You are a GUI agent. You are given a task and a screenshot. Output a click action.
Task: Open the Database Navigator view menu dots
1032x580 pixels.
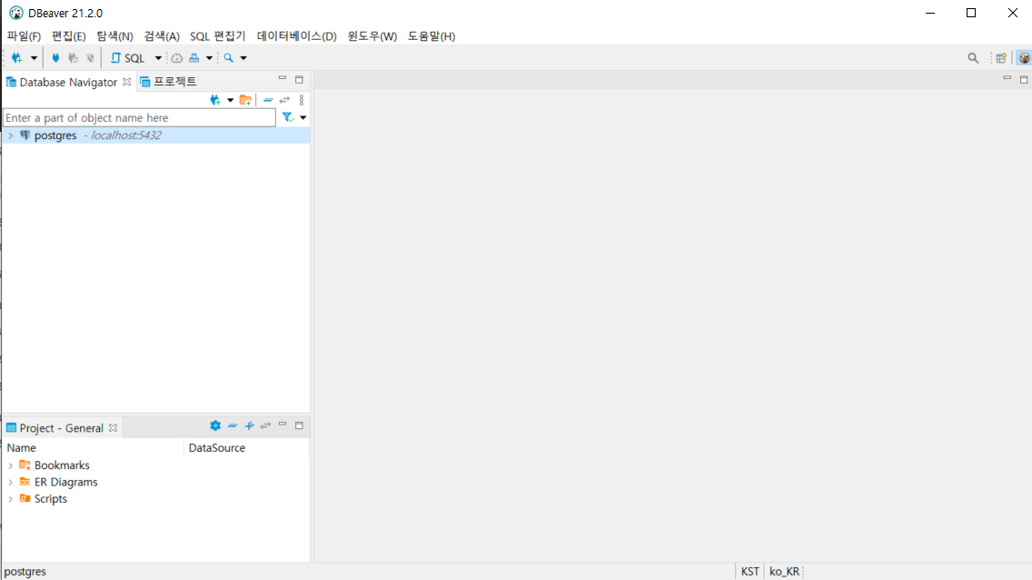(302, 100)
